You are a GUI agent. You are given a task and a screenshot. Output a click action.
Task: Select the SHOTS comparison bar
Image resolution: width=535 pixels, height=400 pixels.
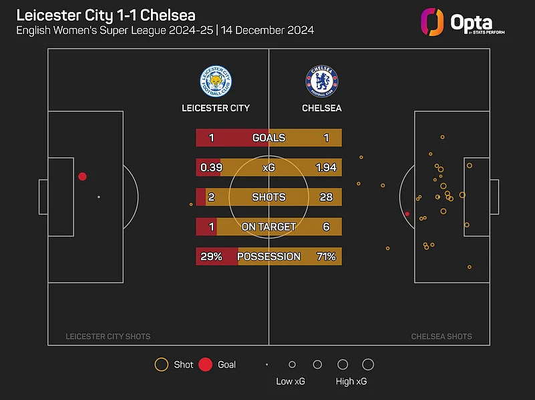269,197
